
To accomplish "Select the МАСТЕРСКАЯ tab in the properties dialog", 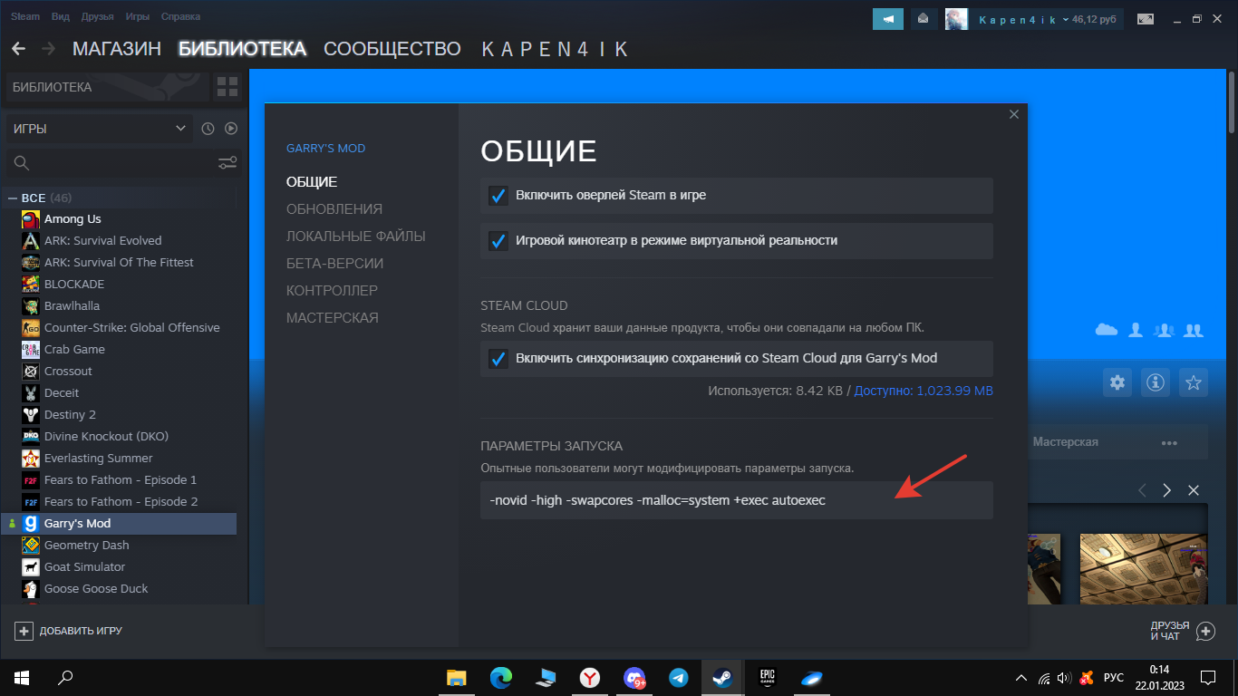I will click(333, 318).
